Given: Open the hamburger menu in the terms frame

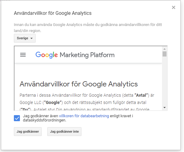Looking at the screenshot, I should click(x=23, y=55).
